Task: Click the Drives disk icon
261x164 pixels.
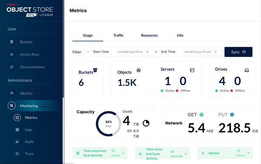Action: (x=247, y=70)
